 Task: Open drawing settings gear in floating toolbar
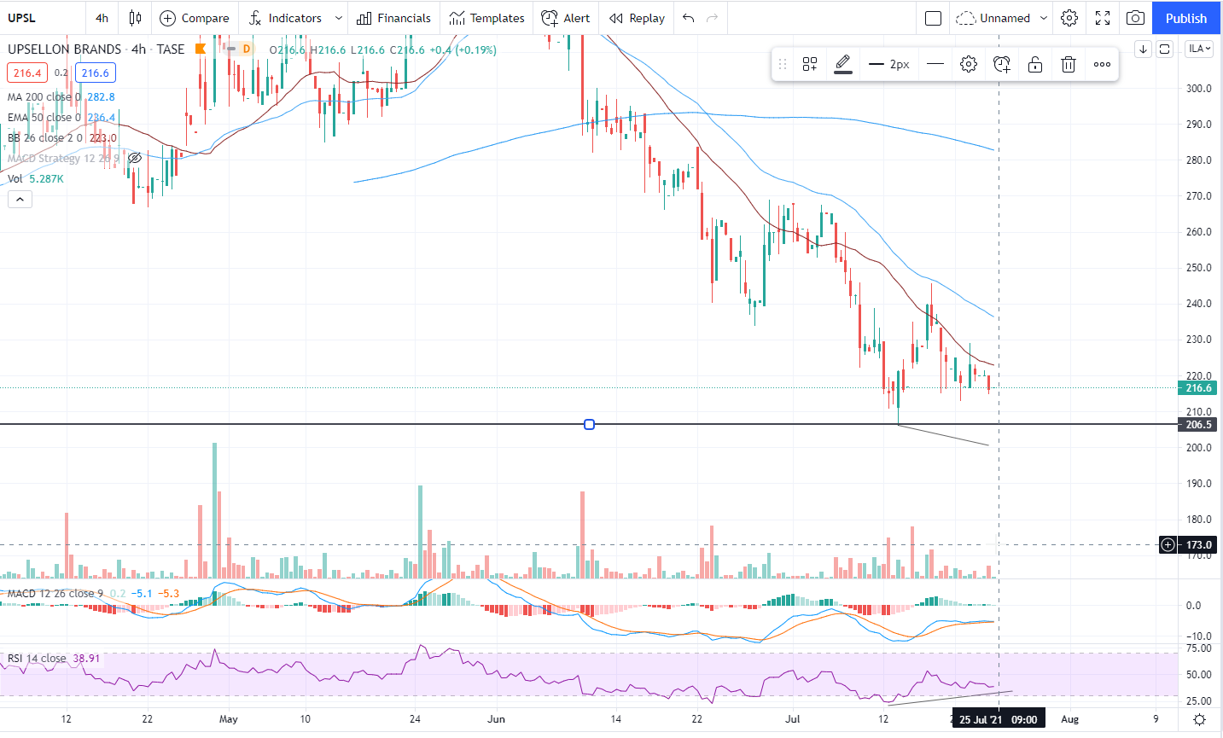pyautogui.click(x=969, y=64)
